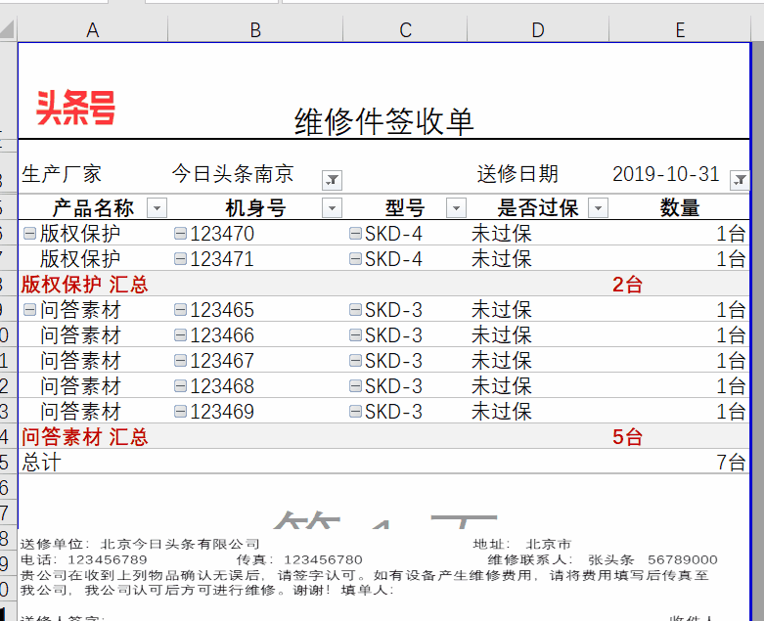Image resolution: width=764 pixels, height=621 pixels.
Task: Select the 数量 column heading cell
Action: coord(680,208)
